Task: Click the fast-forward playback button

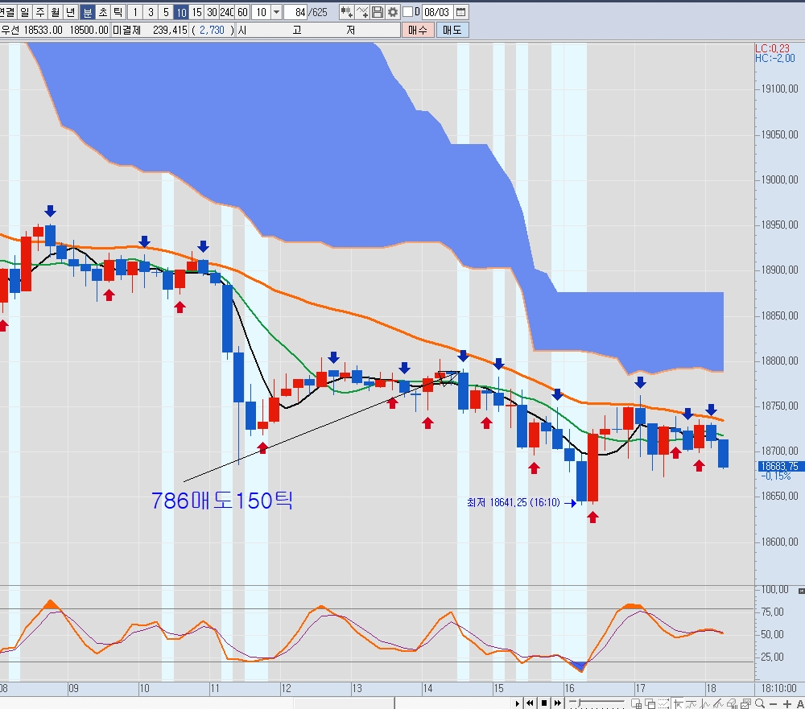Action: coord(558,703)
